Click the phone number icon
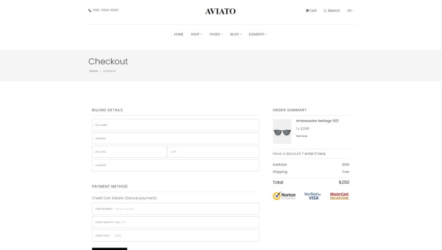442x250 pixels. point(90,10)
